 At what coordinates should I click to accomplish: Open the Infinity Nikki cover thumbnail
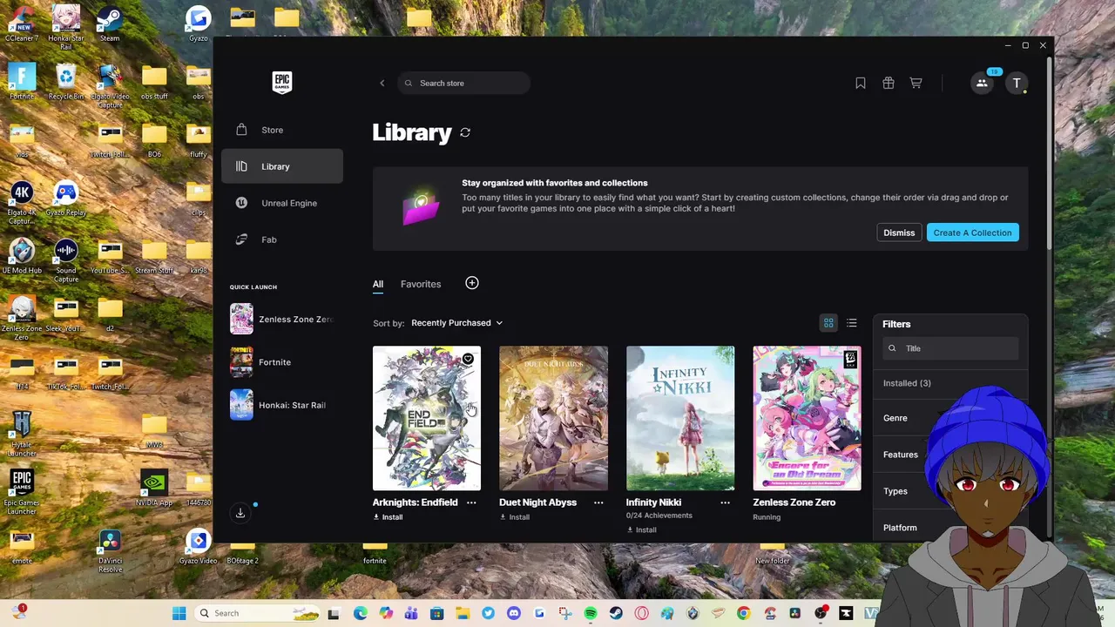(x=680, y=418)
